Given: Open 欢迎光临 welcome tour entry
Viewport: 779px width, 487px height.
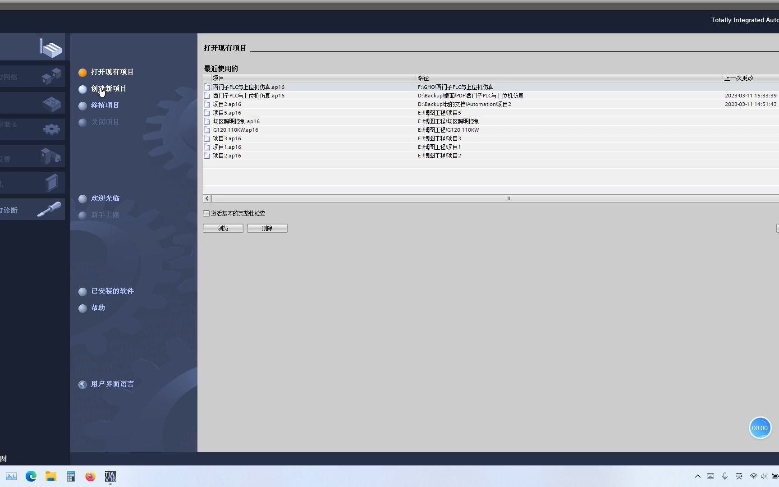Looking at the screenshot, I should 105,198.
